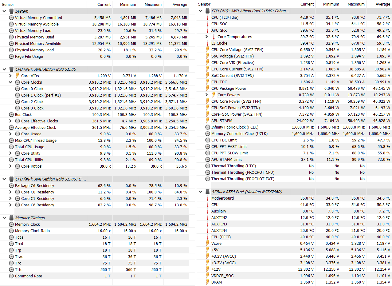Click the thermometer icon beside L3 Cache
The width and height of the screenshot is (392, 286).
tap(208, 43)
